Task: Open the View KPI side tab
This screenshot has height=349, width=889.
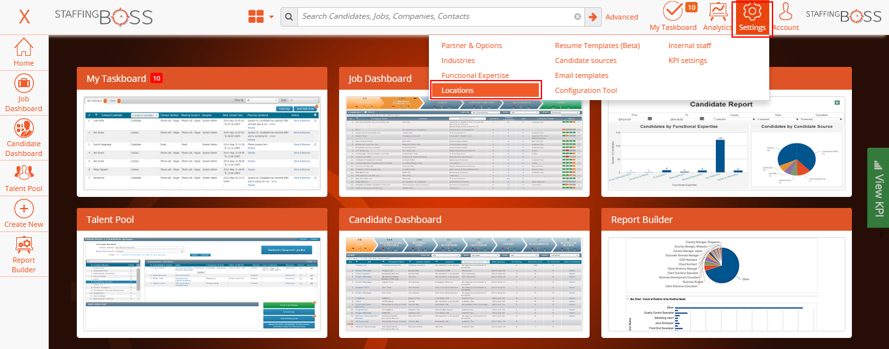Action: [878, 188]
